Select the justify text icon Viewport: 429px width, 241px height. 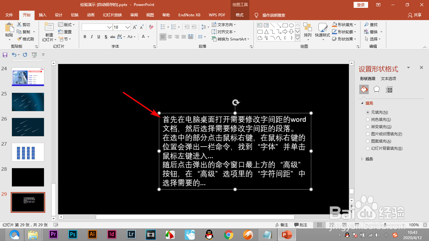[184, 37]
